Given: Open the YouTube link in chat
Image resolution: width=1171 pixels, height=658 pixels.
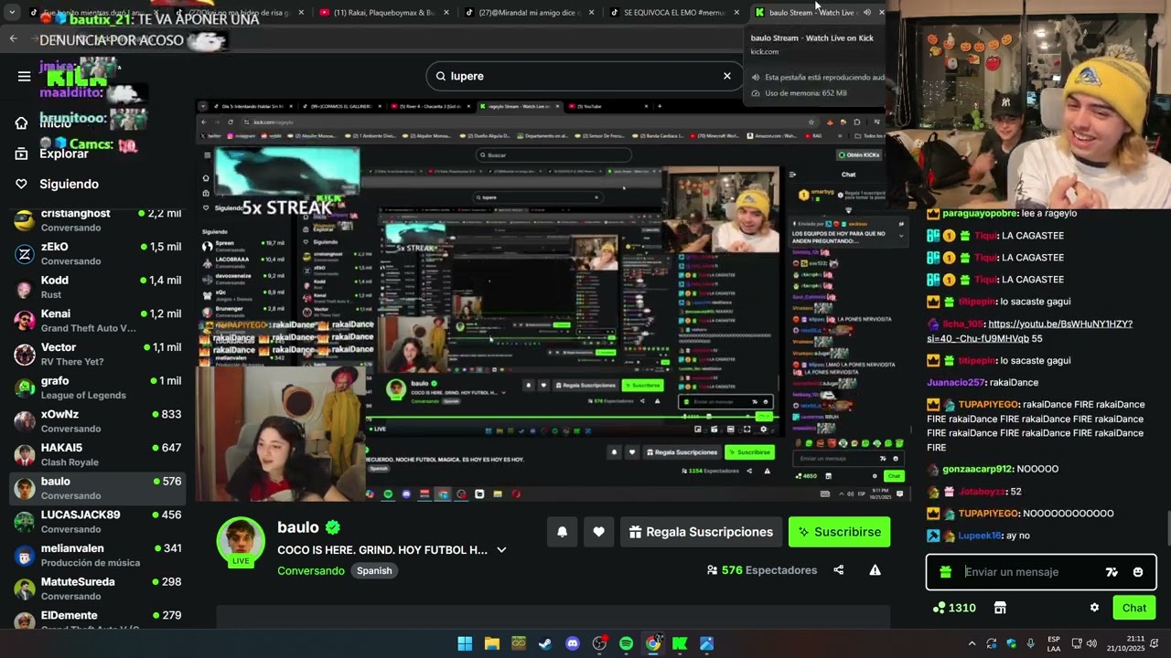Looking at the screenshot, I should [x=1029, y=331].
